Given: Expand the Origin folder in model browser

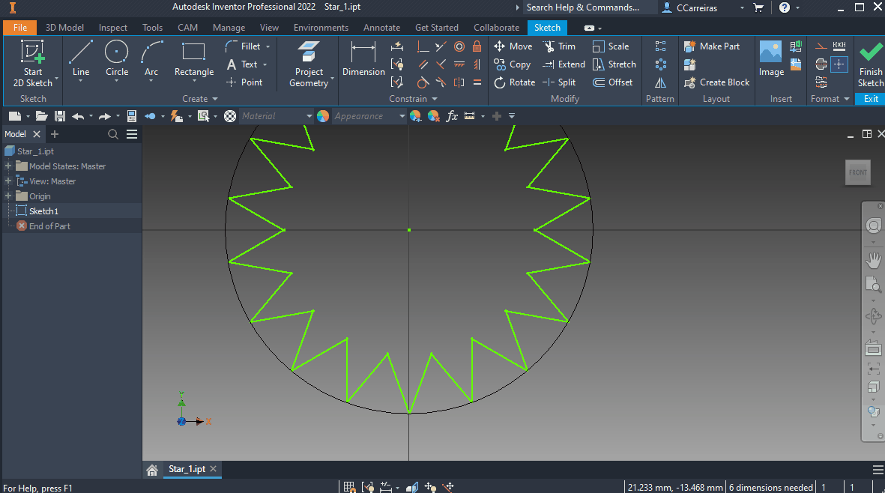Looking at the screenshot, I should (7, 196).
